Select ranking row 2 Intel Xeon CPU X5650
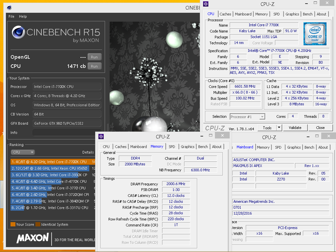 53,168
